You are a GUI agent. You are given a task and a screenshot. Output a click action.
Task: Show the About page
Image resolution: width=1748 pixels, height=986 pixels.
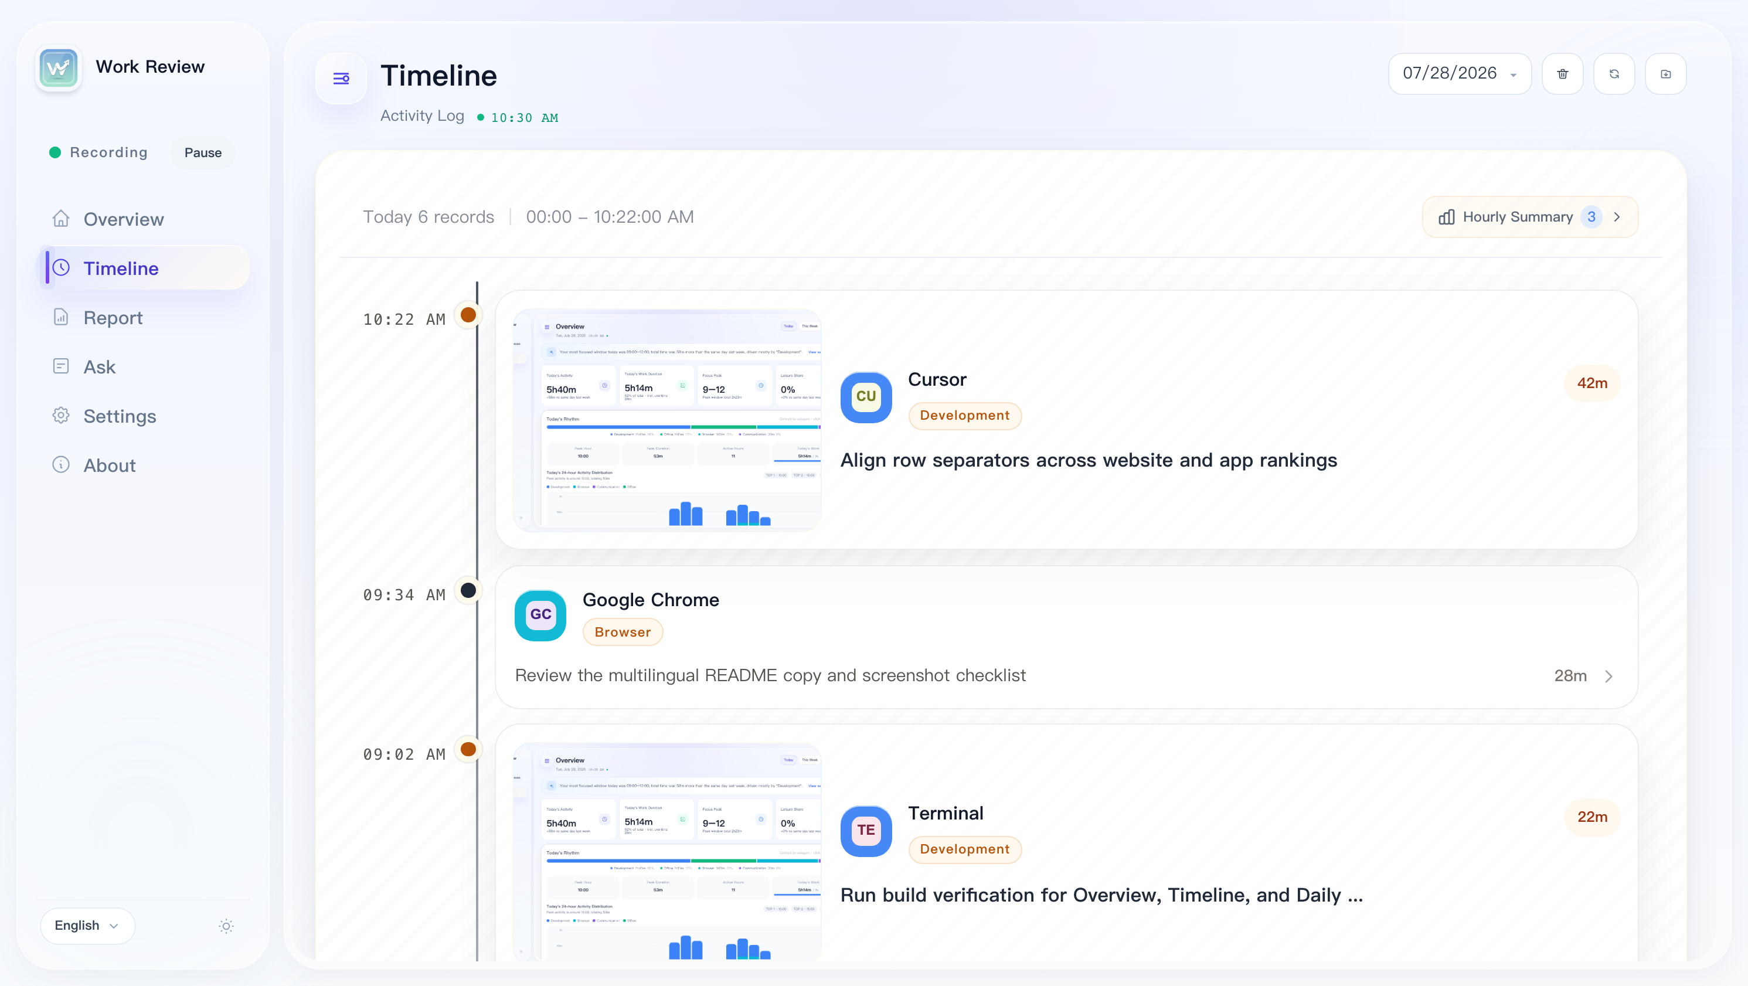142,465
